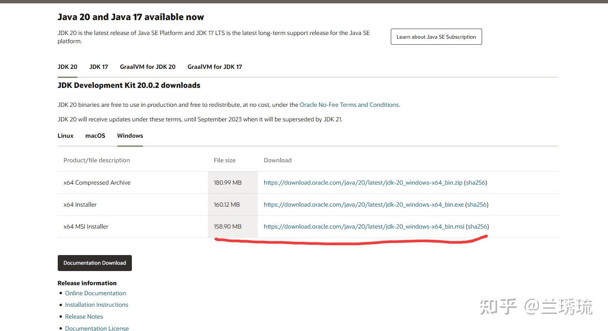Screen dimensions: 608x331
Task: Open sha256 link for the exe installer
Action: point(477,205)
